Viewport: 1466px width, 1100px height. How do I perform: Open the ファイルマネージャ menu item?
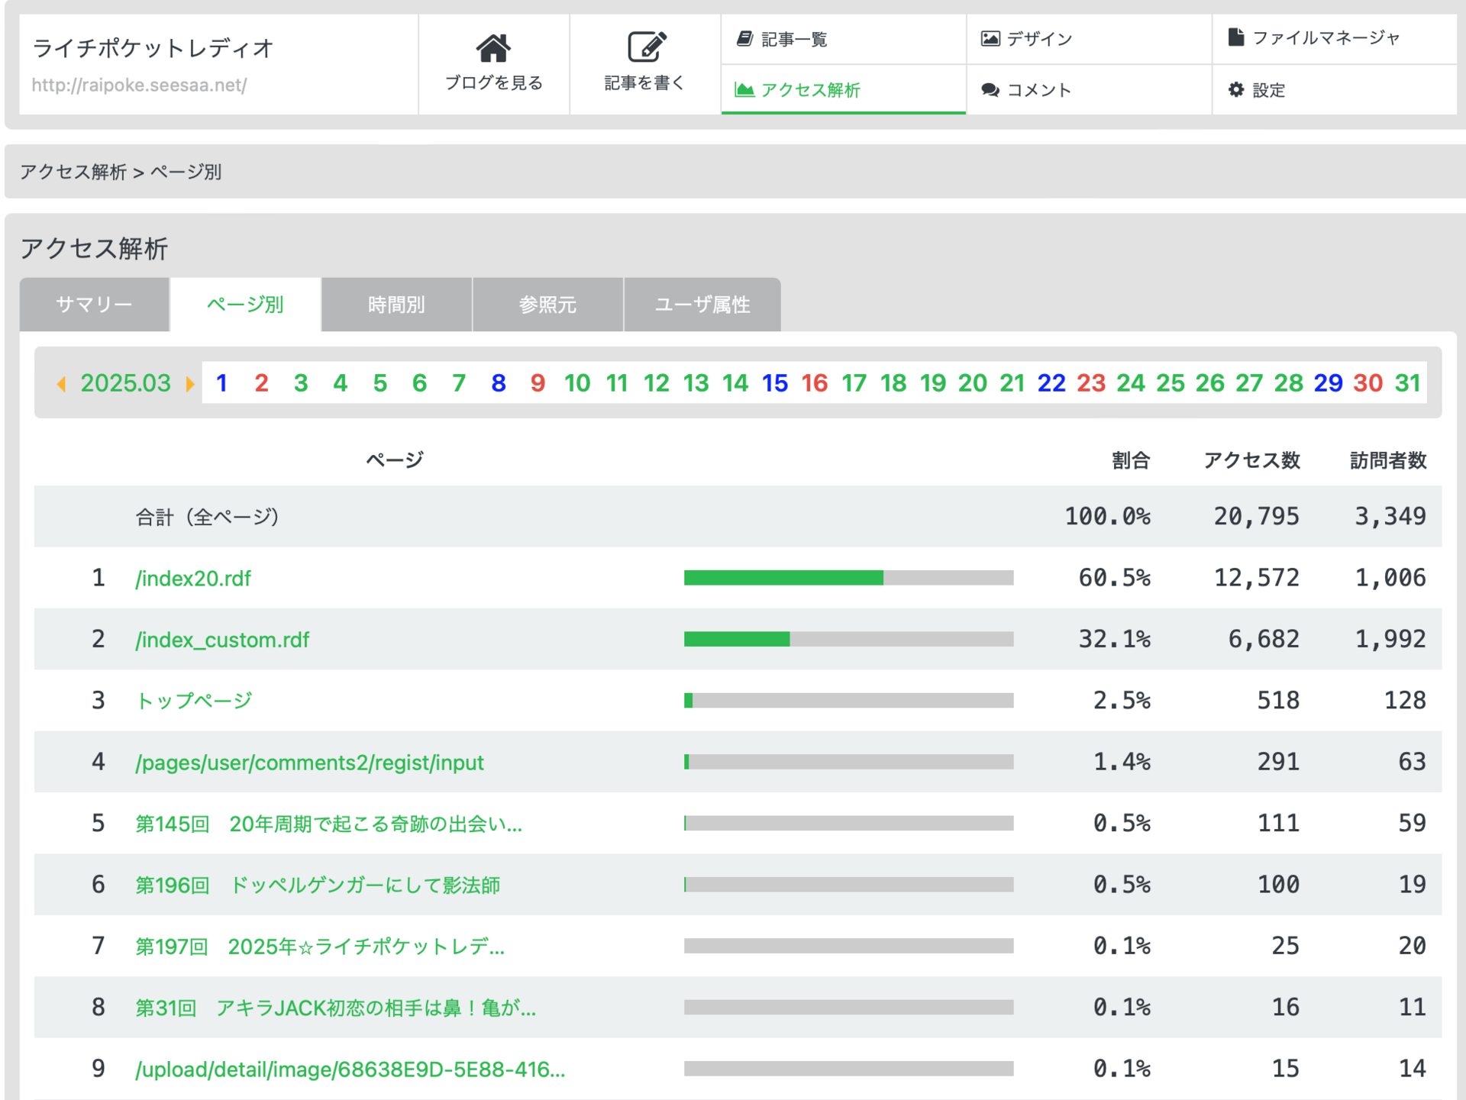[x=1335, y=39]
